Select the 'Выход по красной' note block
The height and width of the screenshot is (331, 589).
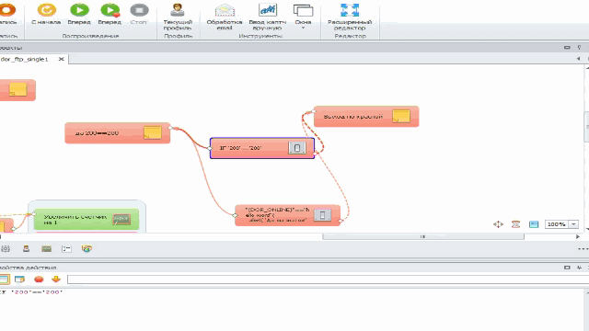(366, 117)
